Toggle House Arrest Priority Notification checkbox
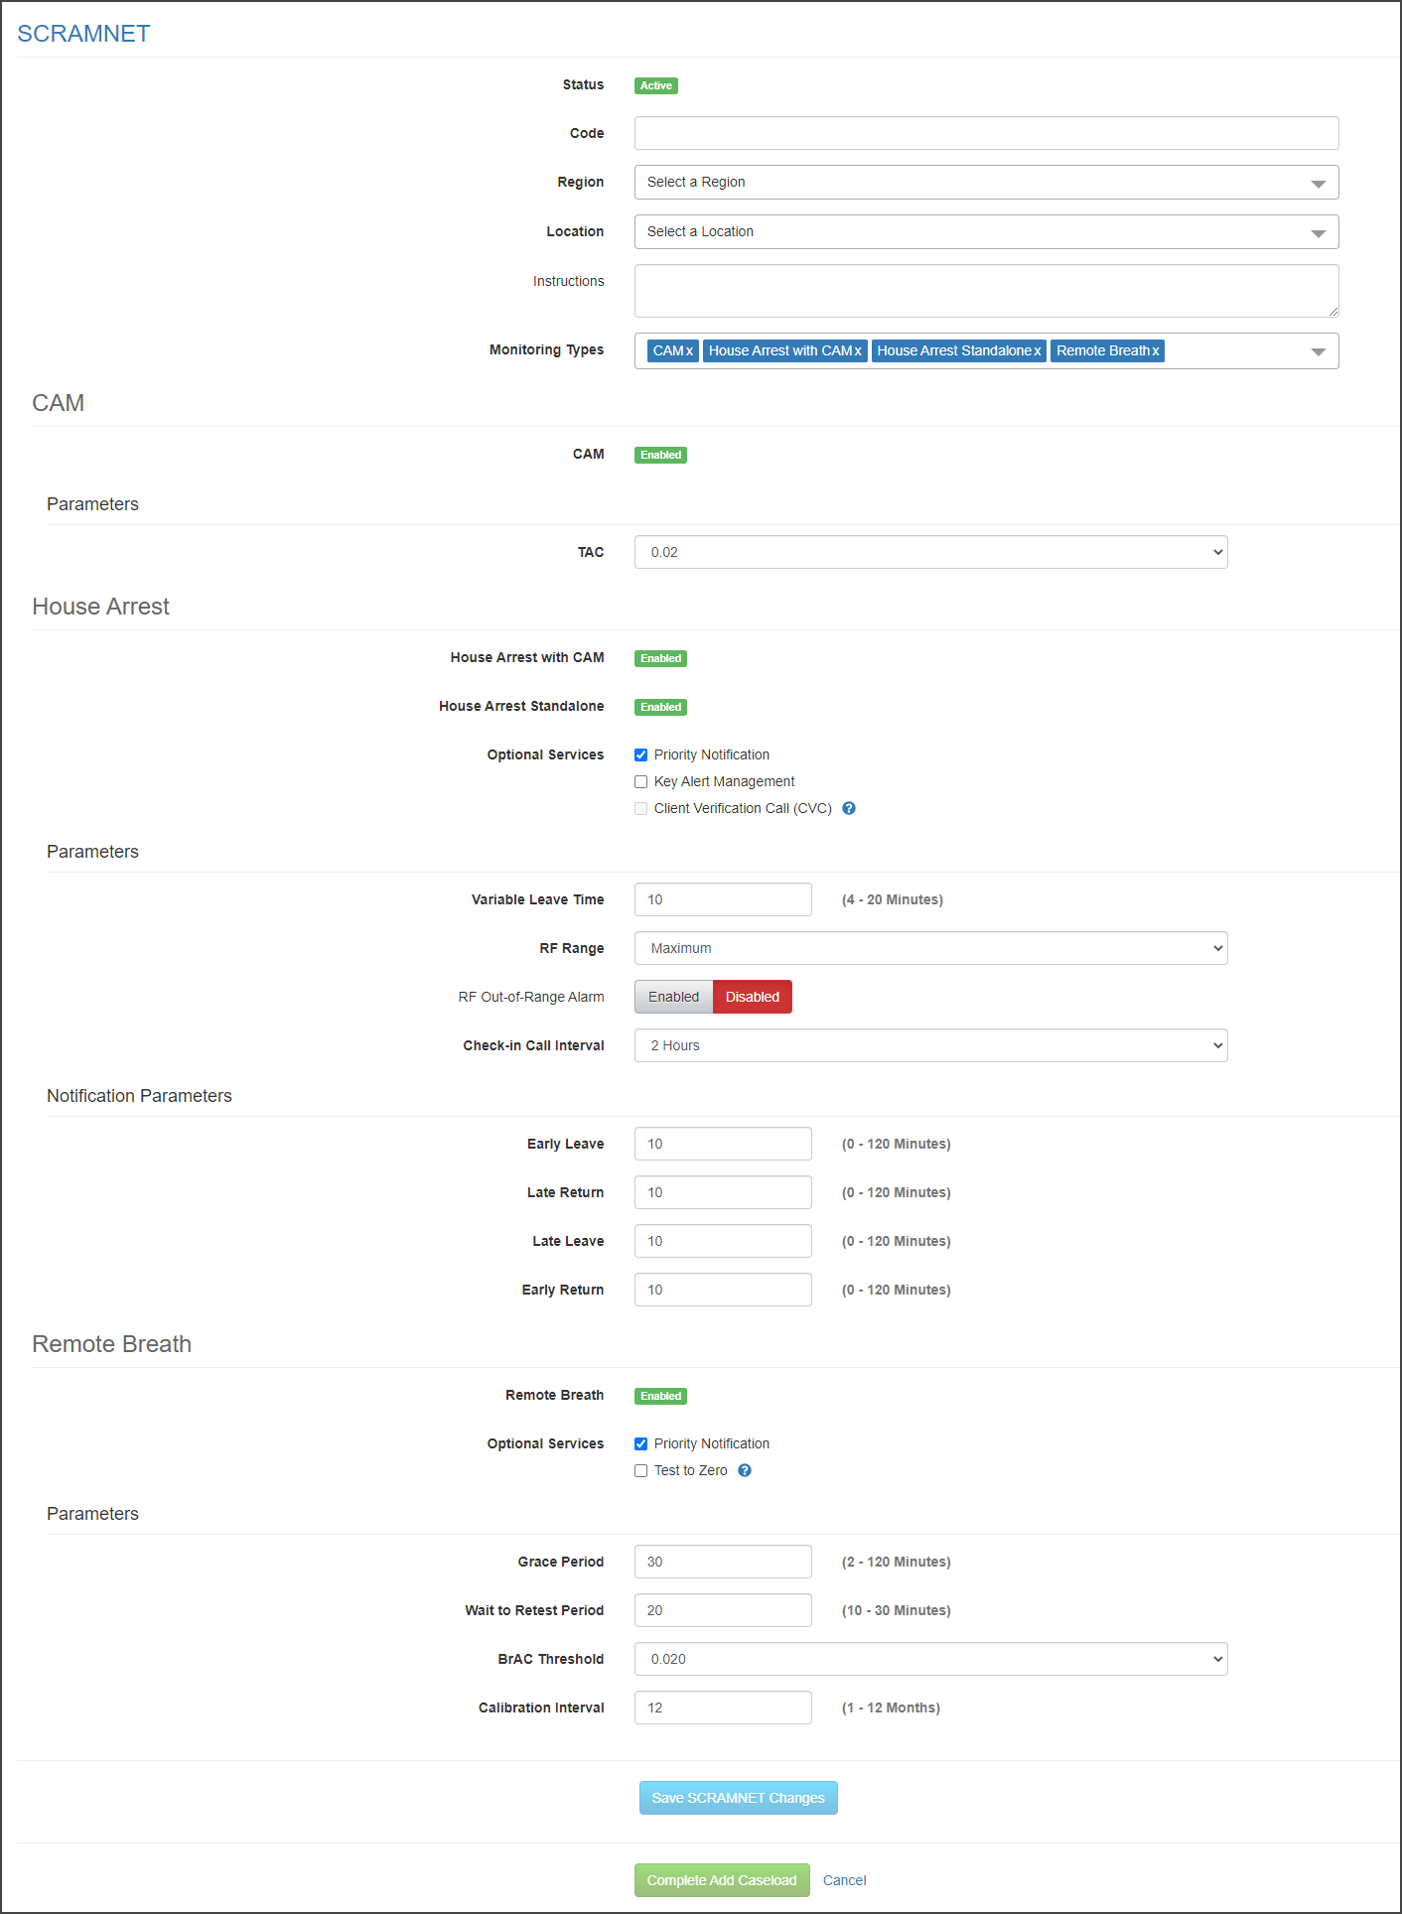Screen dimensions: 1402x1914 641,755
